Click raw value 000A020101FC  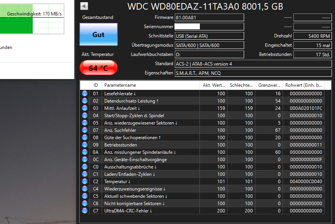[306, 108]
